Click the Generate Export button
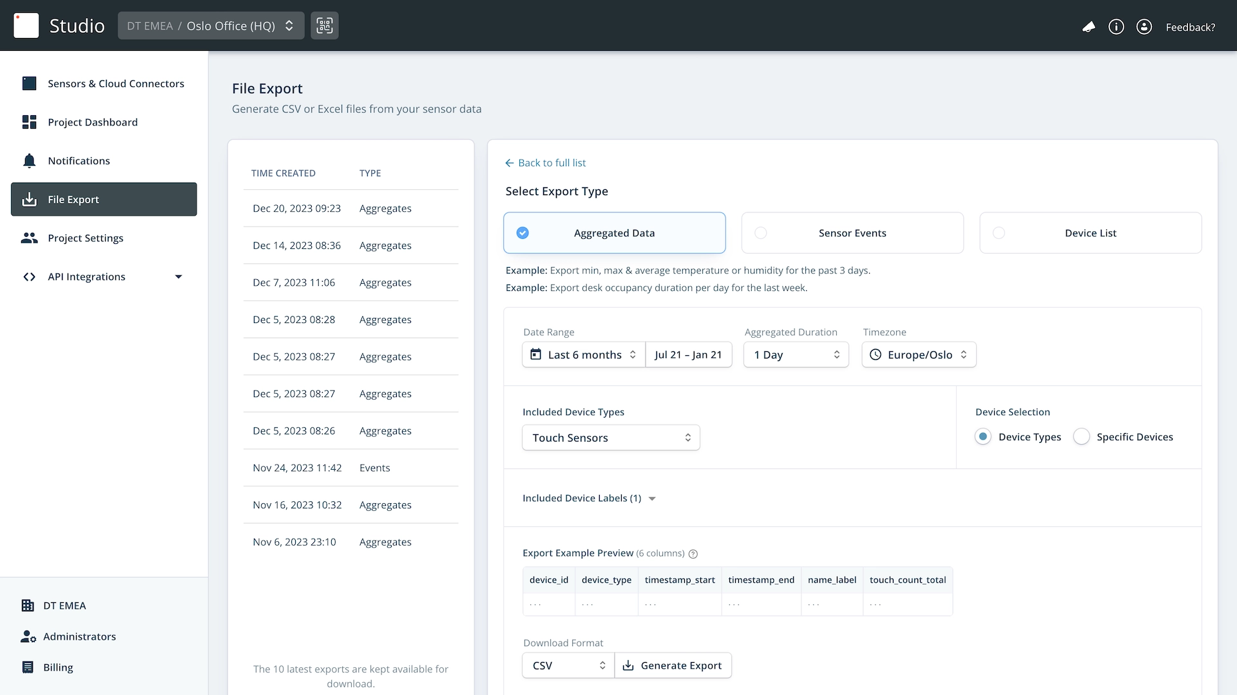The image size is (1237, 695). tap(673, 665)
